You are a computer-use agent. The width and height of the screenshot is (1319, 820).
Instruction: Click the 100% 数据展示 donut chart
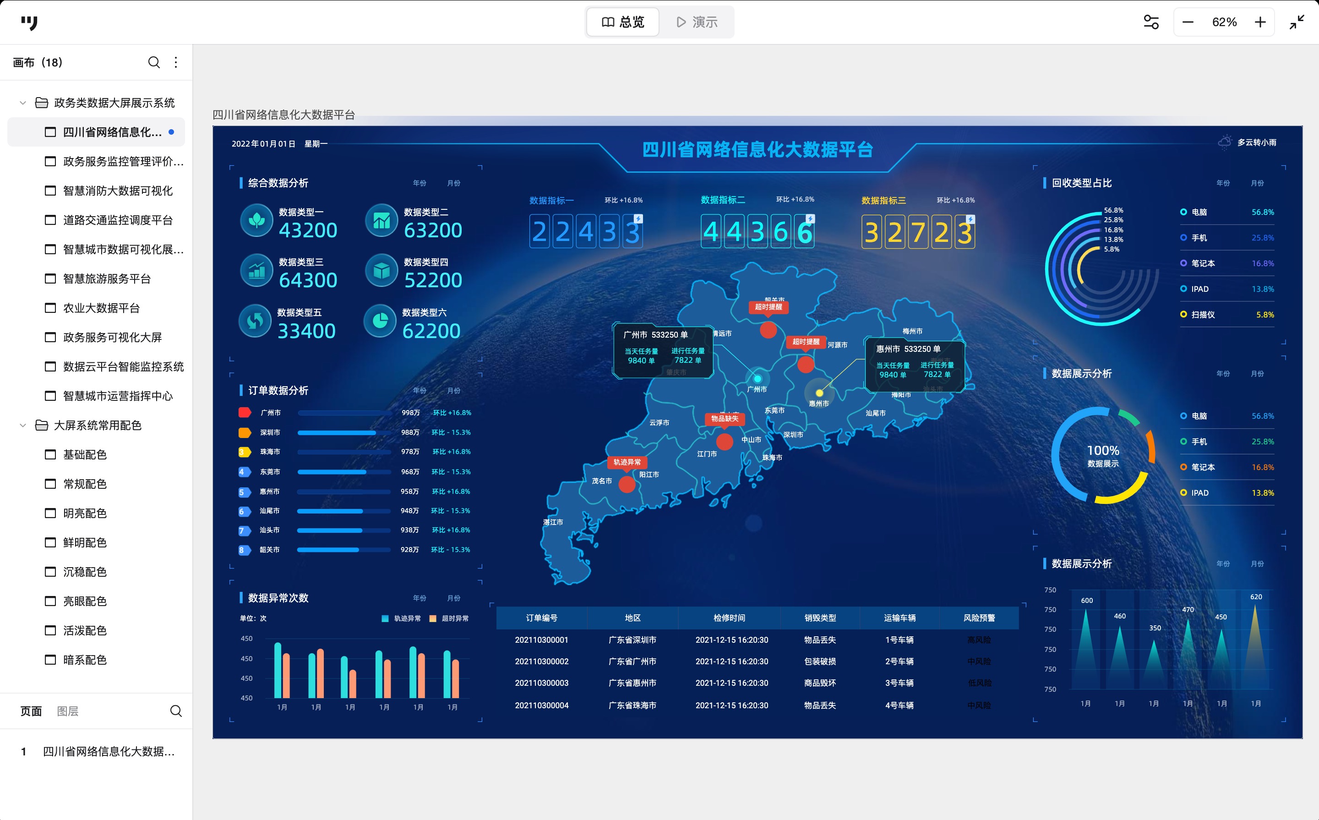click(1103, 455)
